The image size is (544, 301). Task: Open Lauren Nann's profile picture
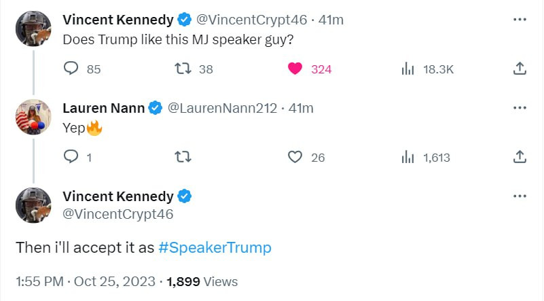[x=33, y=117]
